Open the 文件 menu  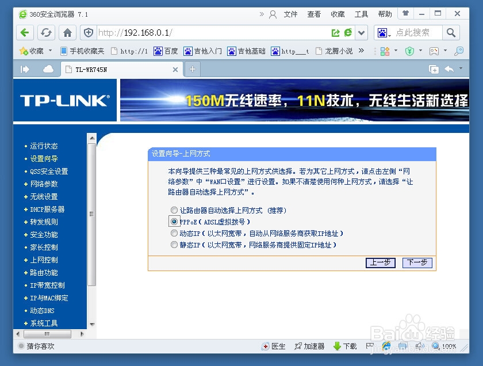(x=290, y=14)
